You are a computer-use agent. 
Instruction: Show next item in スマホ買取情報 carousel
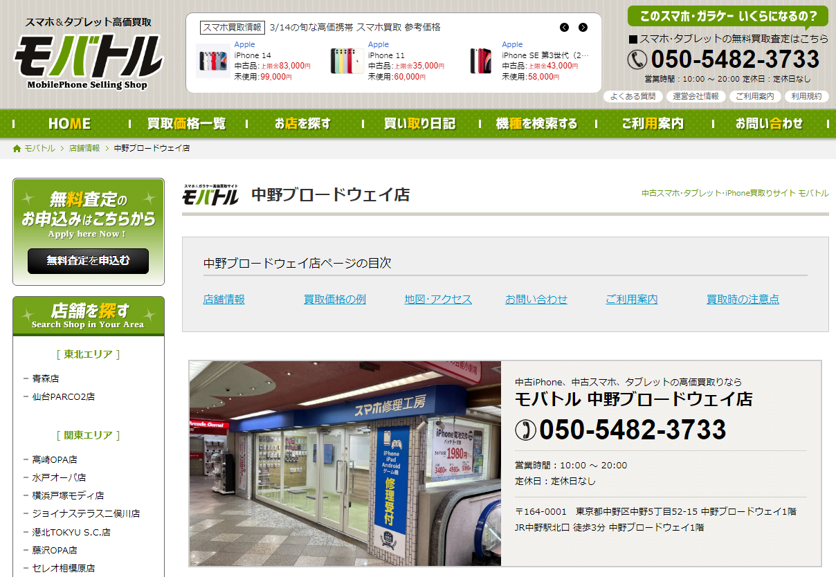tap(583, 28)
